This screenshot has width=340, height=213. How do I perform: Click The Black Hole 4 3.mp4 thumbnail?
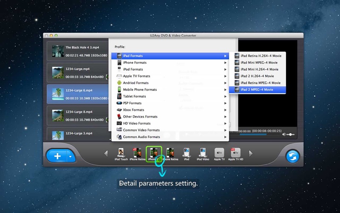pyautogui.click(x=58, y=51)
